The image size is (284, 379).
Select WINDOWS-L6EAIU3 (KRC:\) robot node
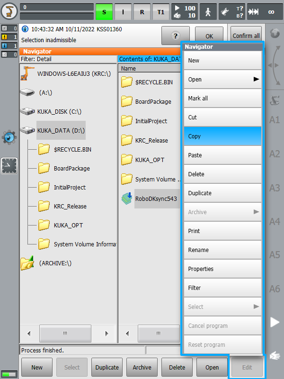point(66,74)
